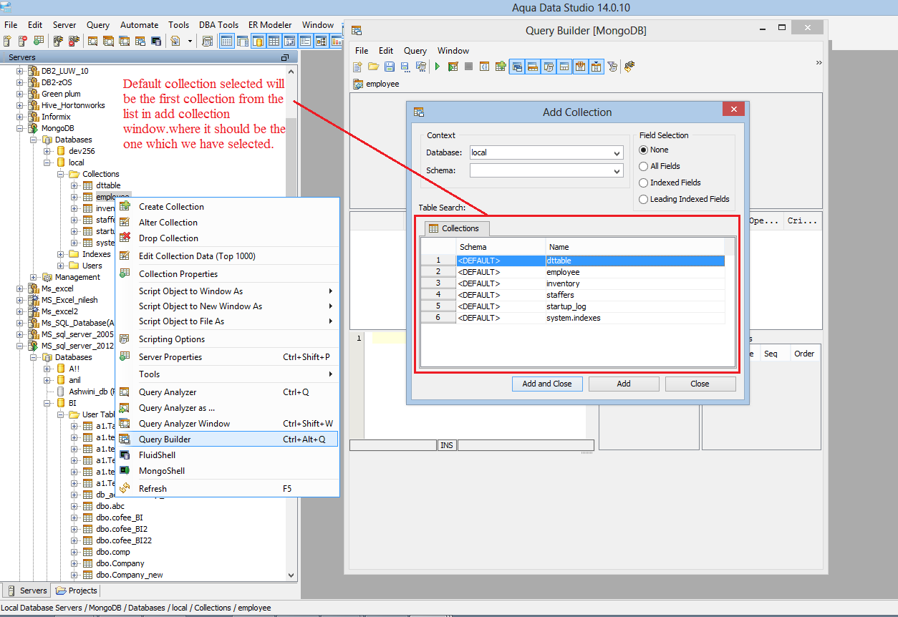Select the dttable collection in tree

click(108, 185)
